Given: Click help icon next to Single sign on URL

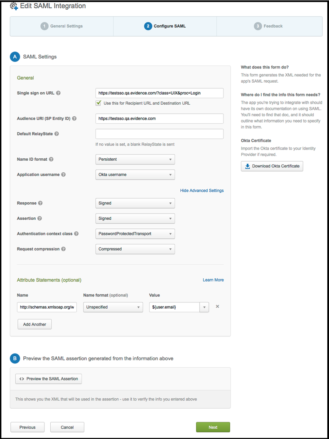Looking at the screenshot, I should [58, 93].
